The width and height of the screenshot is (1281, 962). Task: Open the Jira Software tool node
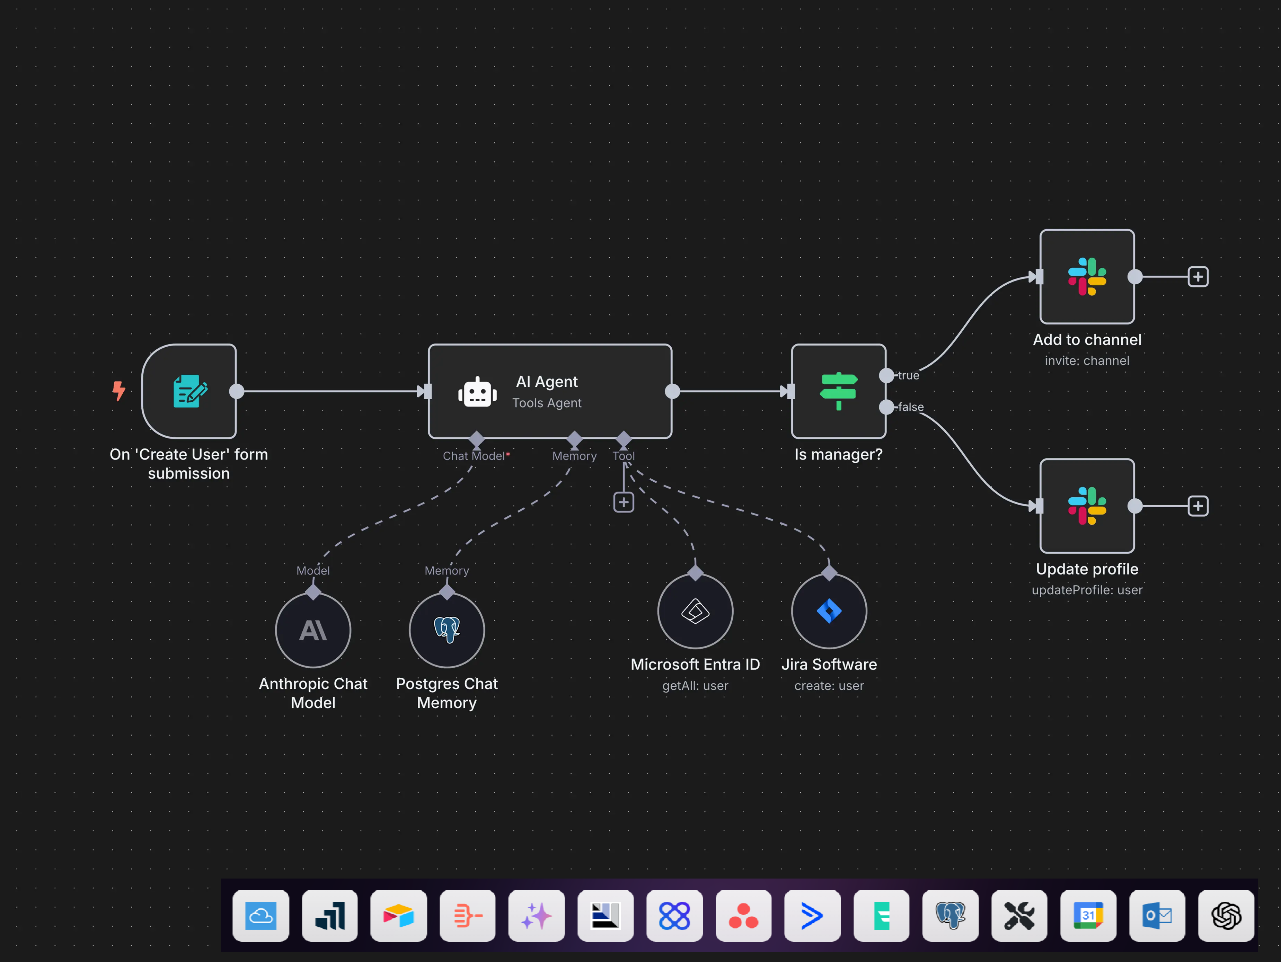829,611
